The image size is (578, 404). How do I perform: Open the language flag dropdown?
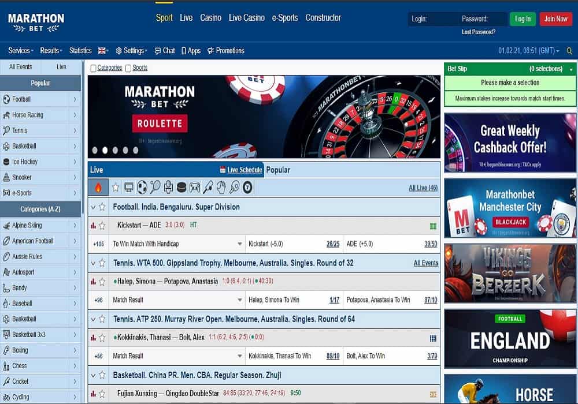[x=103, y=51]
